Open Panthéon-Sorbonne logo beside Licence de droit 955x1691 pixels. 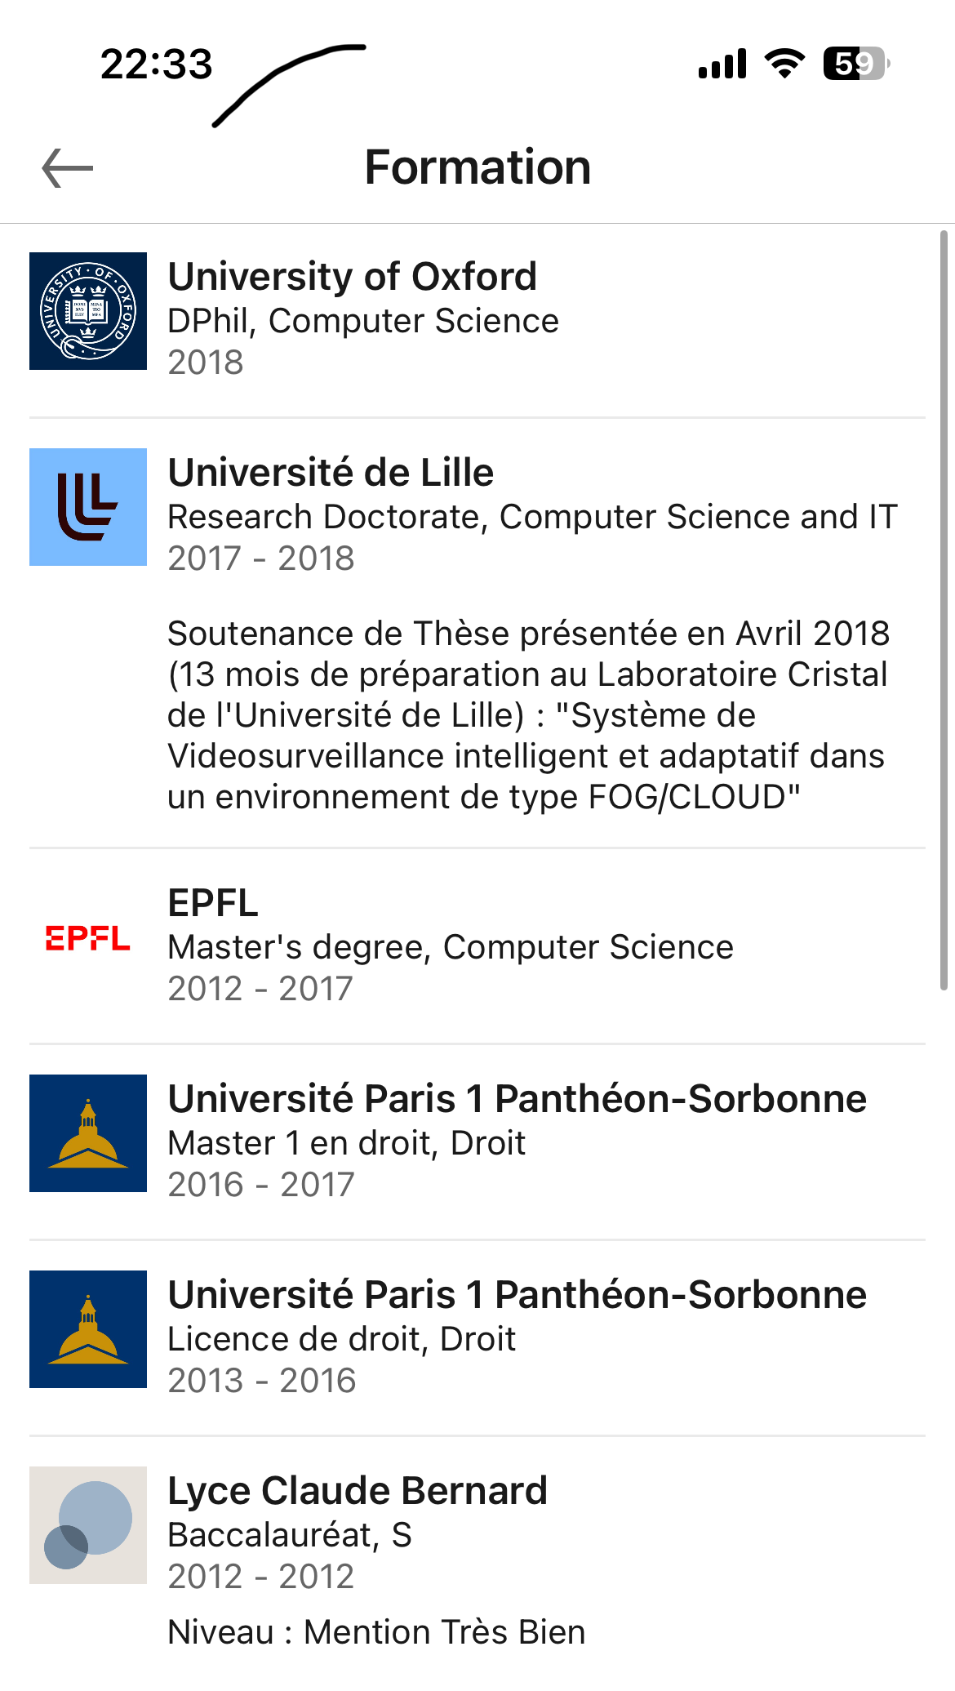88,1329
